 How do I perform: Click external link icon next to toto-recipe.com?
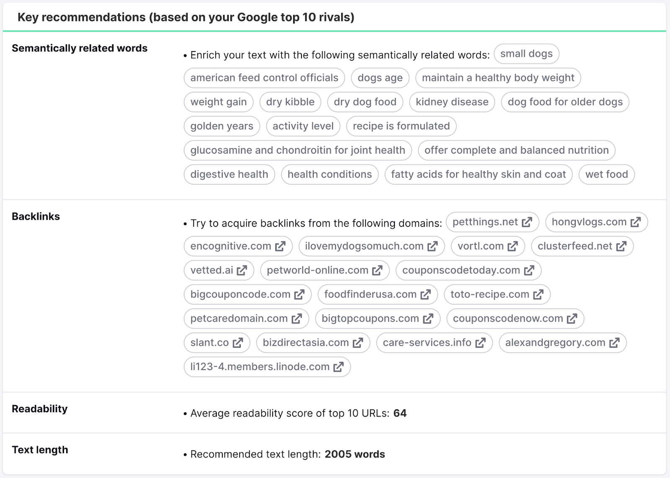pyautogui.click(x=538, y=295)
